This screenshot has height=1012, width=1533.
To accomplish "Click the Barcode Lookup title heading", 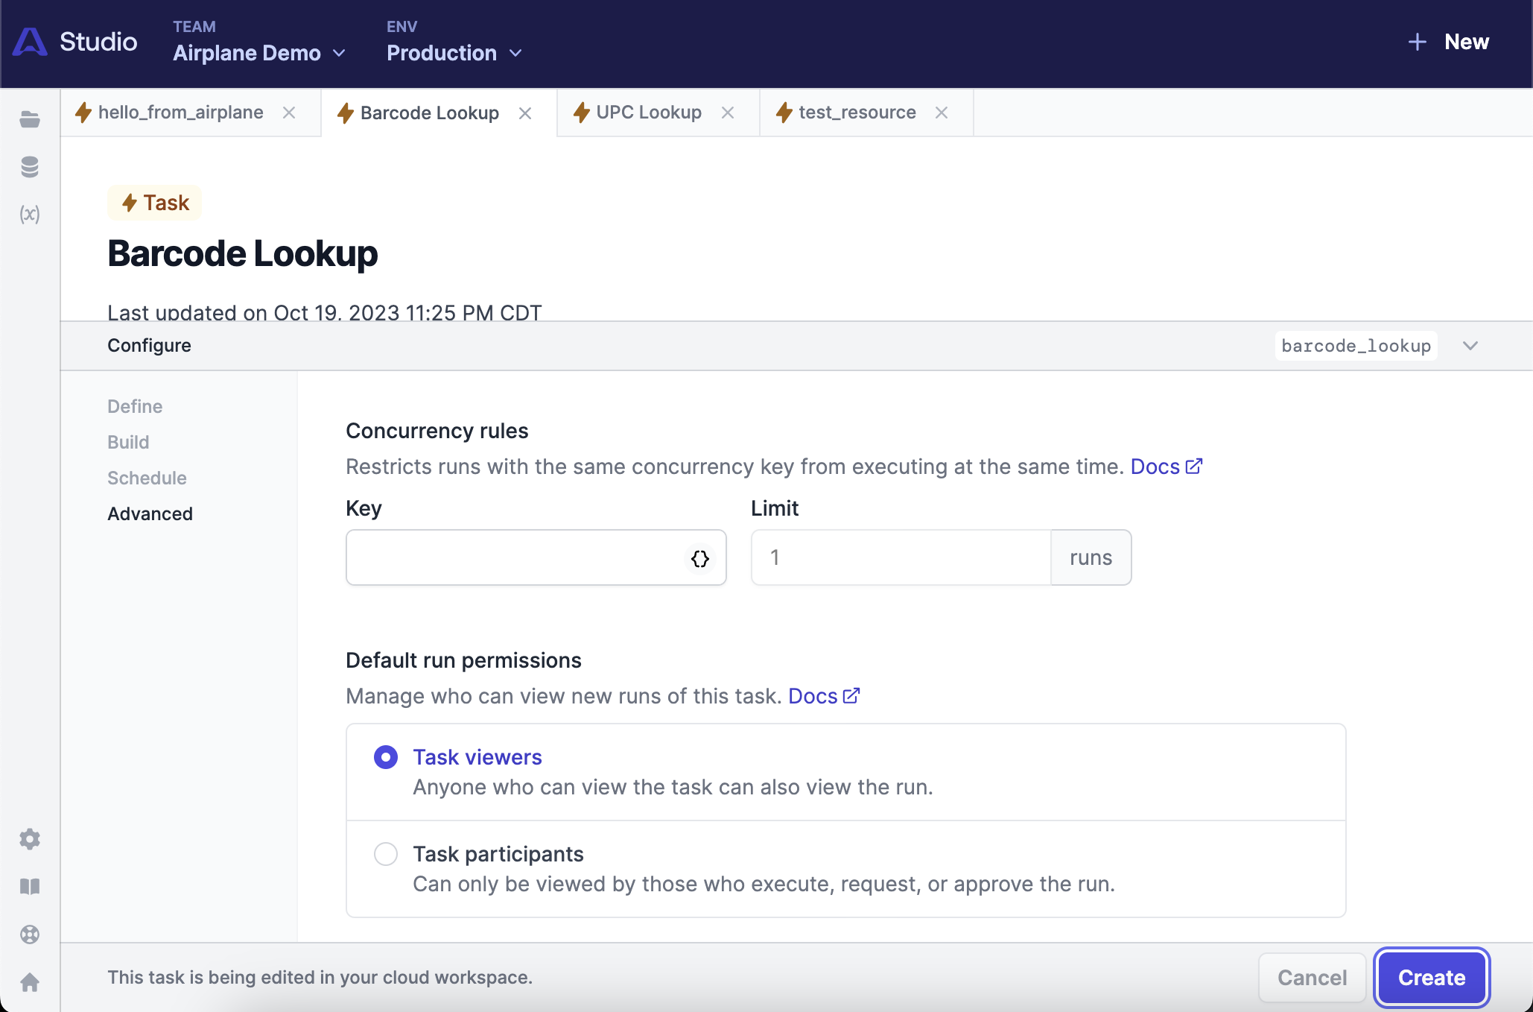I will pyautogui.click(x=243, y=253).
